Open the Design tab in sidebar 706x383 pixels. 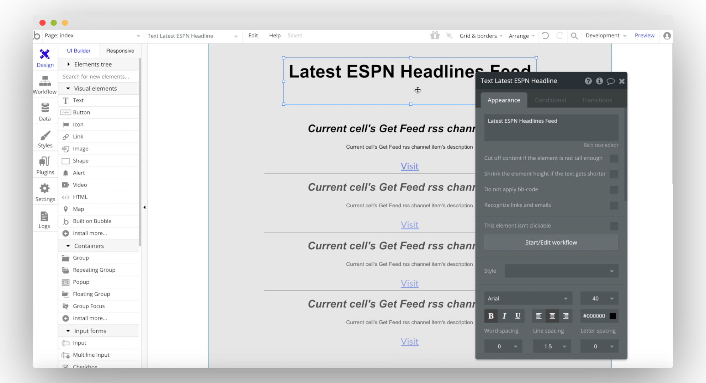point(45,58)
